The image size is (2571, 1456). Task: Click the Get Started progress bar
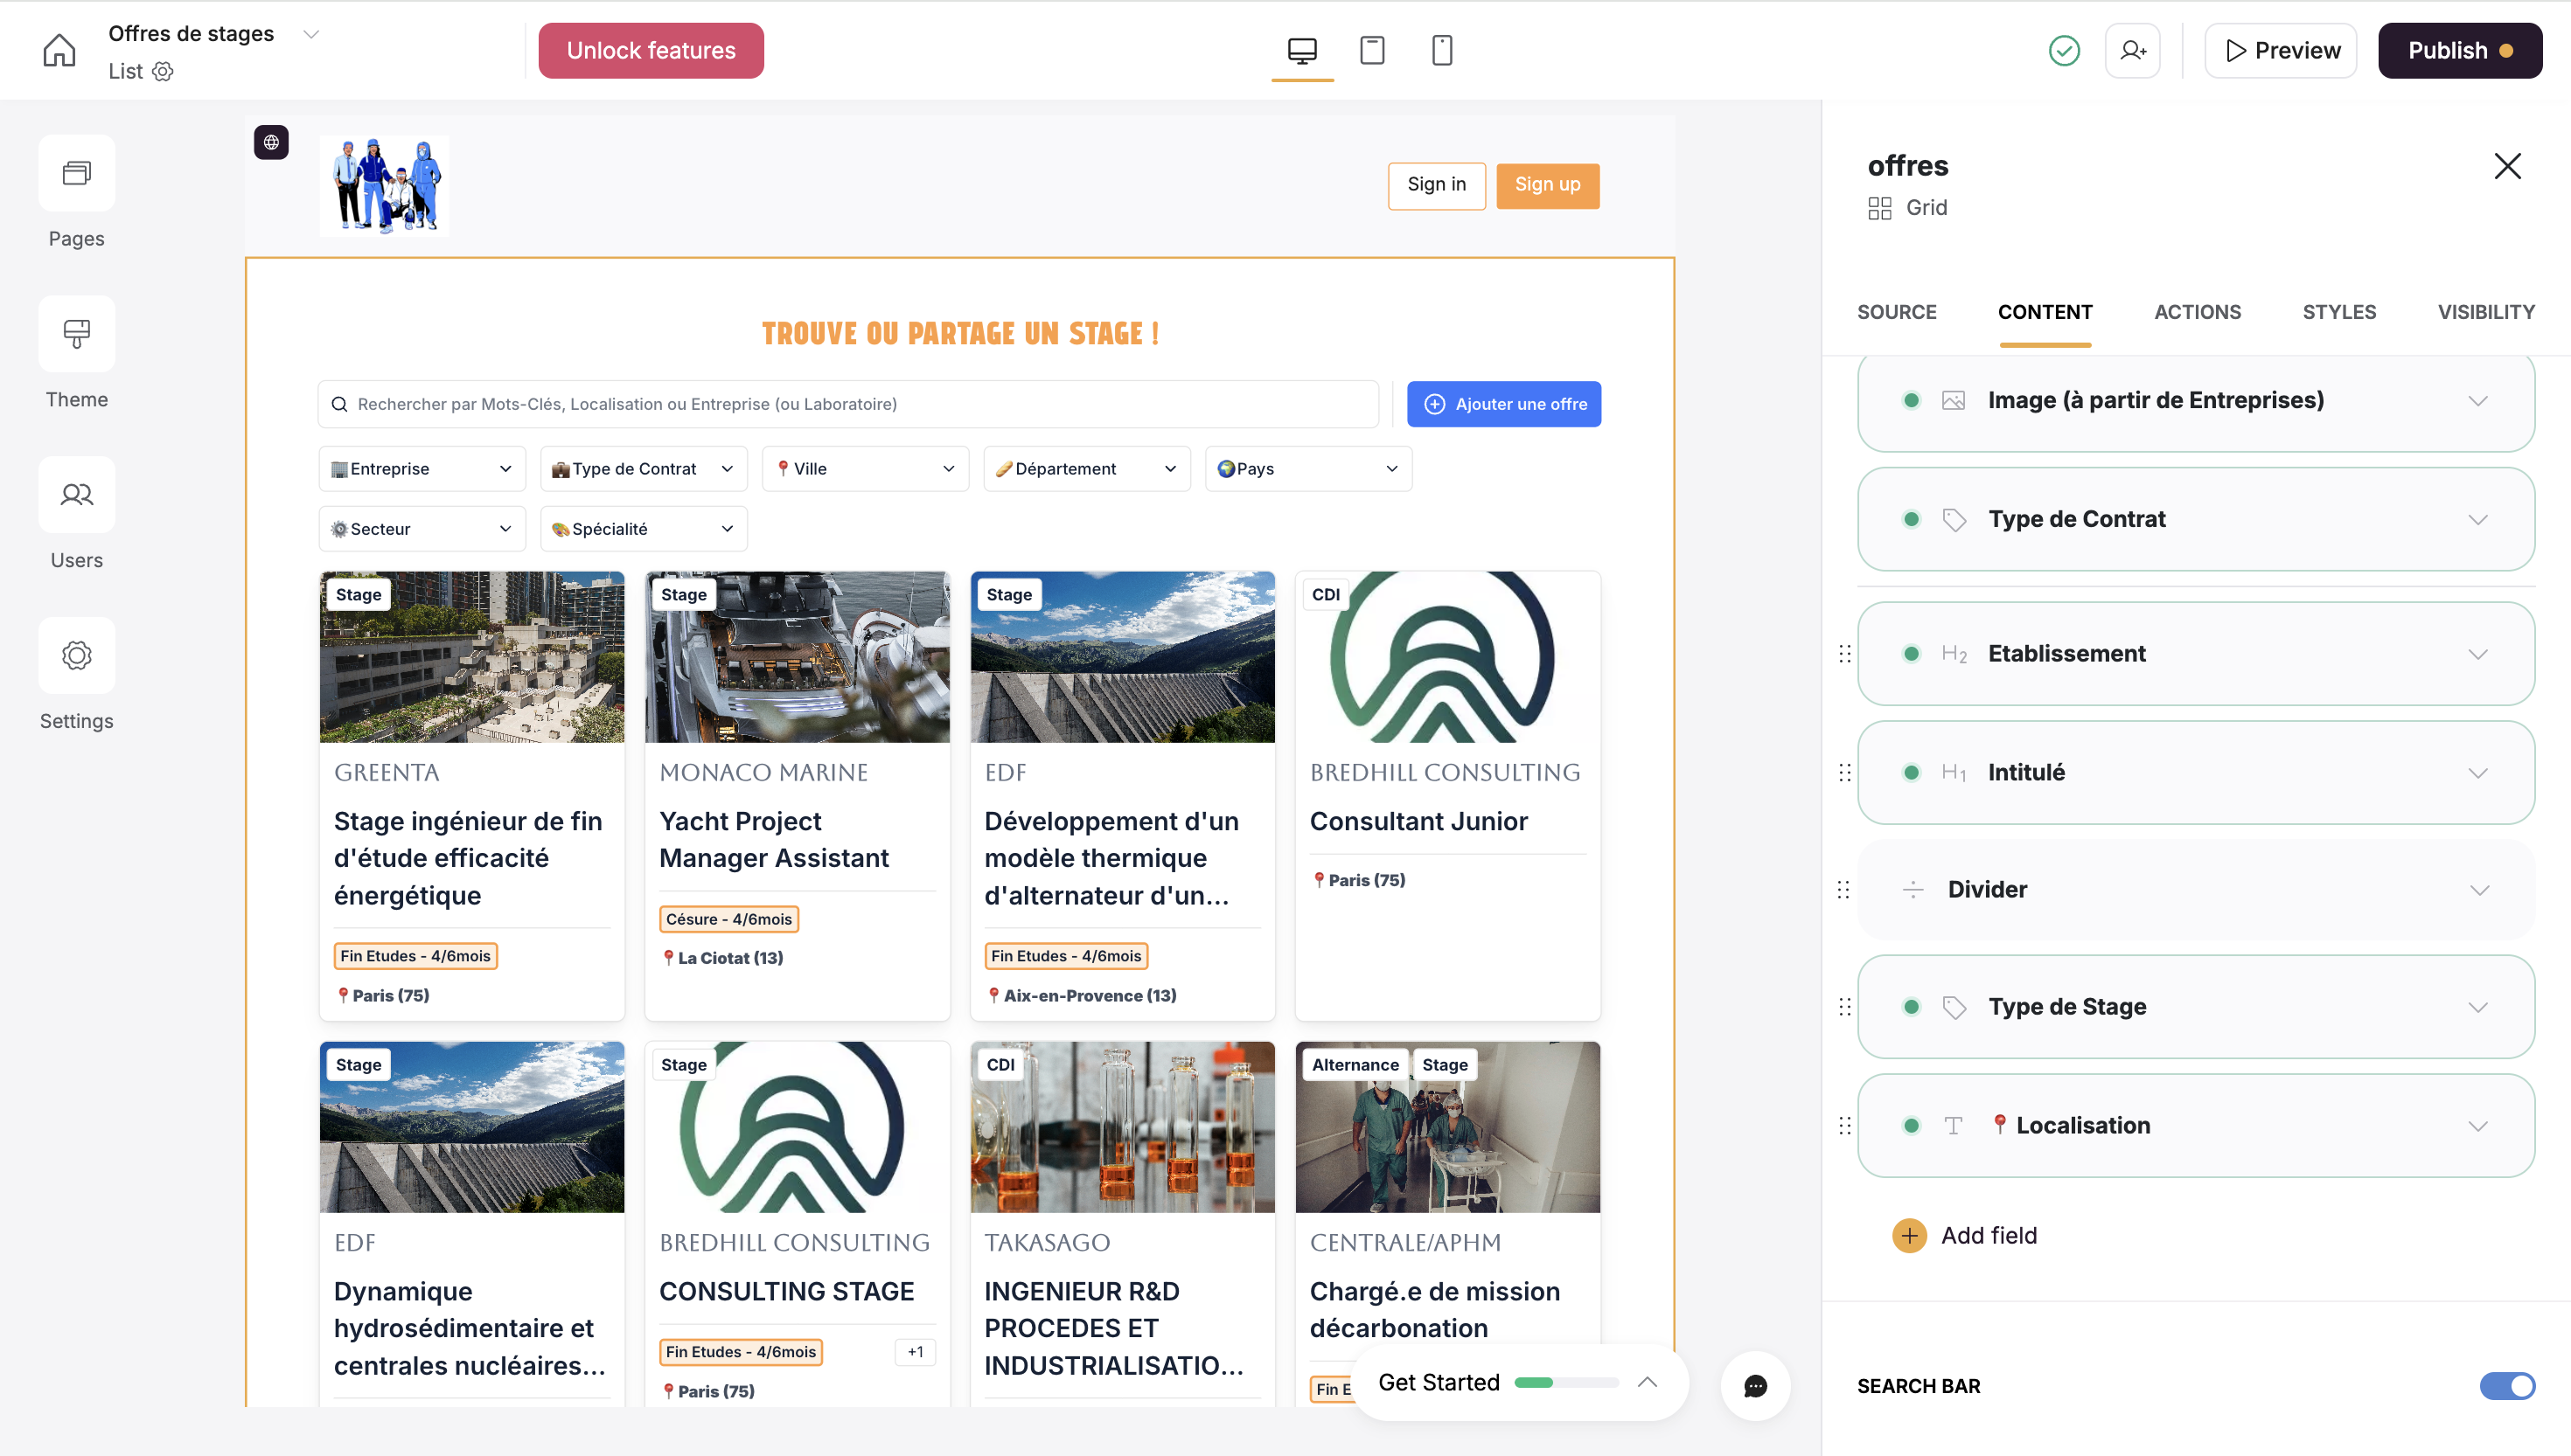[x=1565, y=1382]
